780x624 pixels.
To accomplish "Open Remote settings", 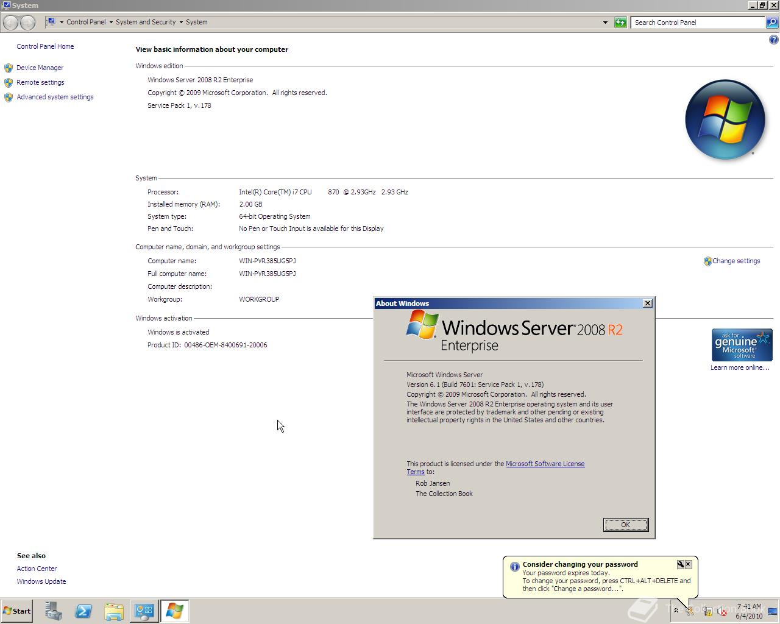I will pos(40,82).
